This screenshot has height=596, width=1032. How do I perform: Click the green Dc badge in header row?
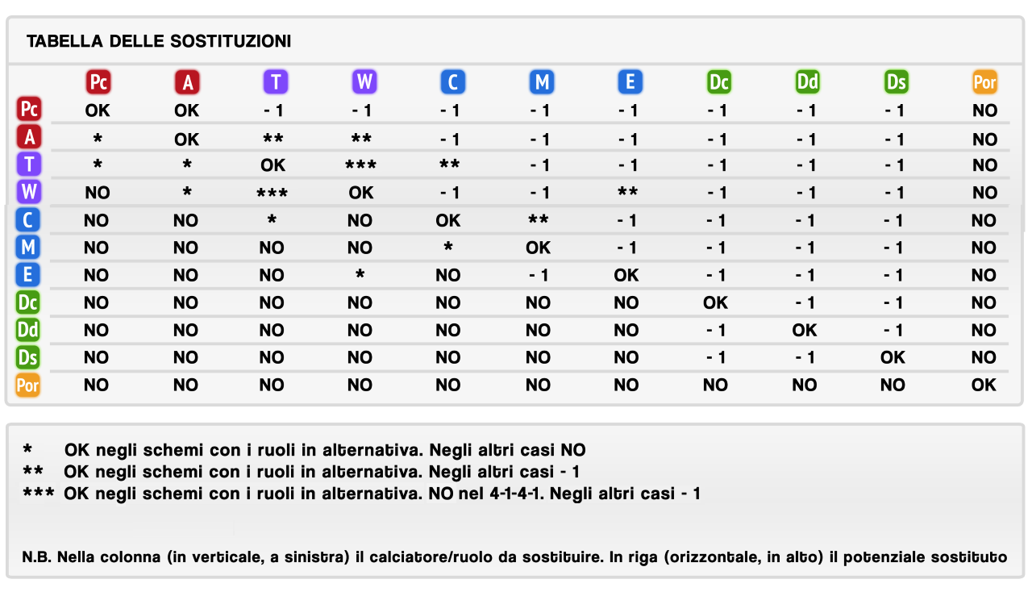[x=719, y=81]
